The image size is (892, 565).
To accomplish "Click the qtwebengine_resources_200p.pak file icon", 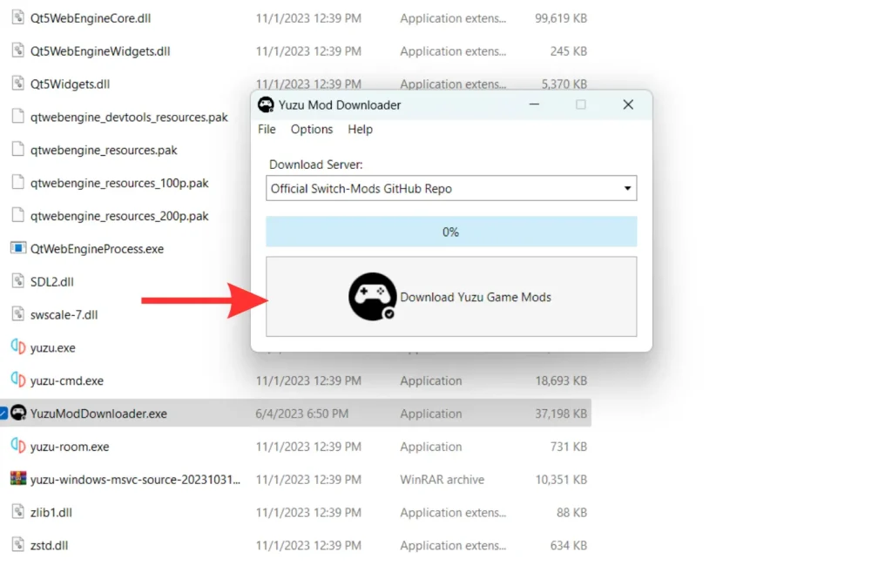I will [x=18, y=215].
